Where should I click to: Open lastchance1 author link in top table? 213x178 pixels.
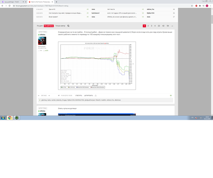96,13
